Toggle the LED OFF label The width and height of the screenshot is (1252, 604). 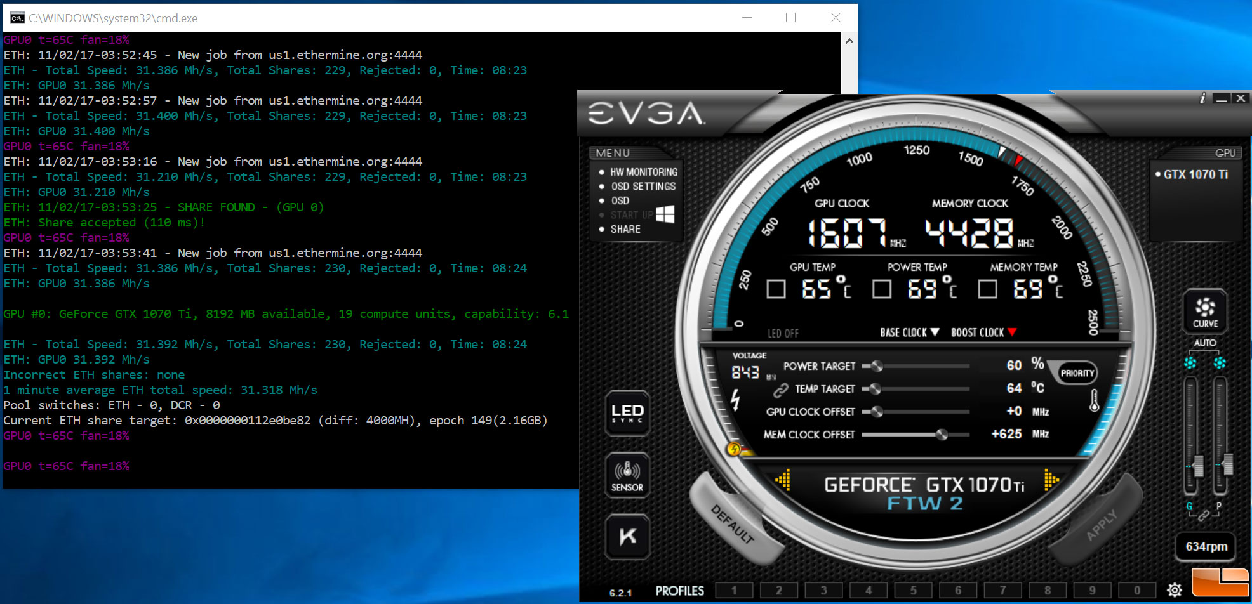coord(783,333)
